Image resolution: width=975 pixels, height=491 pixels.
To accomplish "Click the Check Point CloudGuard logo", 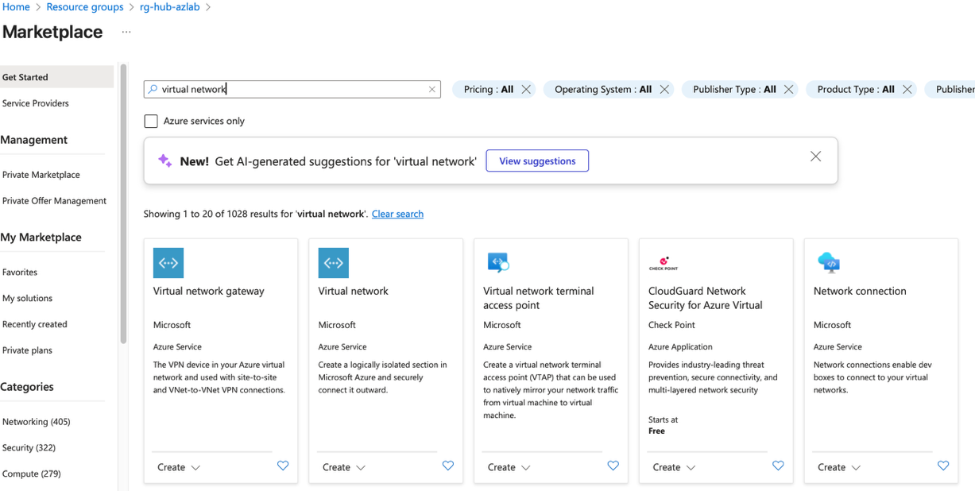I will point(664,263).
